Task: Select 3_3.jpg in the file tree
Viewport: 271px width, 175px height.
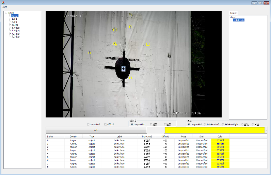Action: (x=15, y=36)
